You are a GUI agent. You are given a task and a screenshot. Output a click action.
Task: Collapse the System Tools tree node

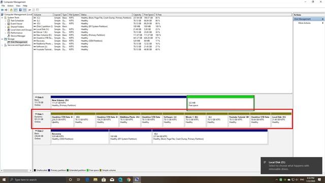click(2, 18)
